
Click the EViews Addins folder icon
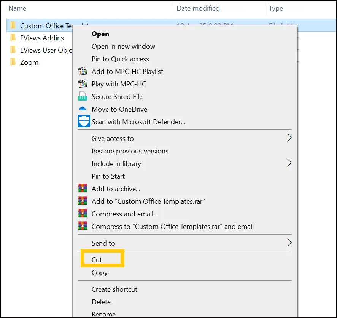13,37
